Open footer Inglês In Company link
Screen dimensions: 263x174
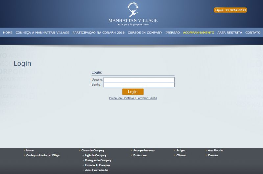tap(96, 155)
